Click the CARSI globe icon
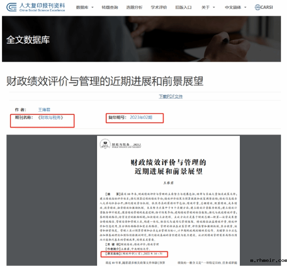 [258, 7]
